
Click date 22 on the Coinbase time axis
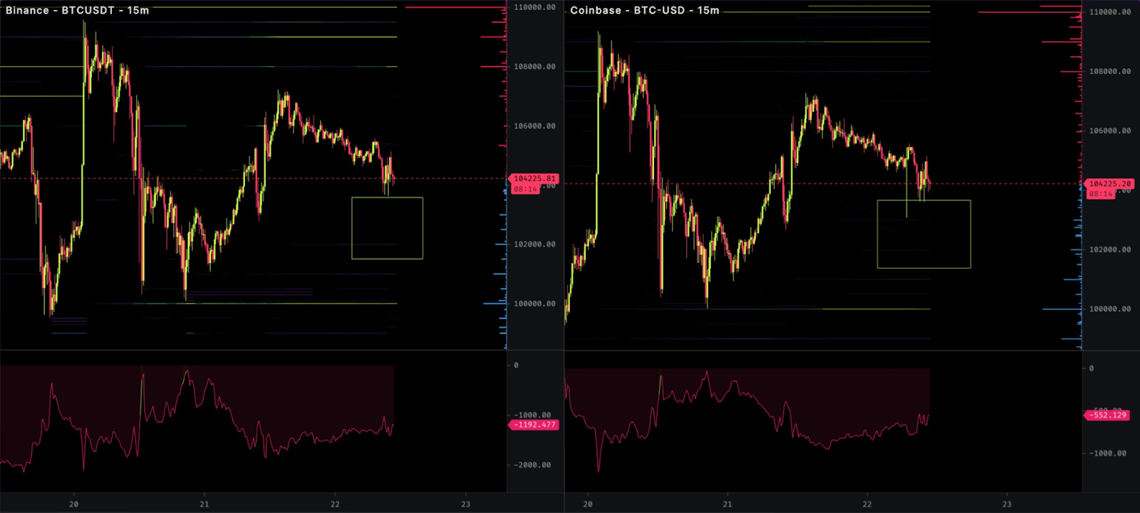[867, 504]
